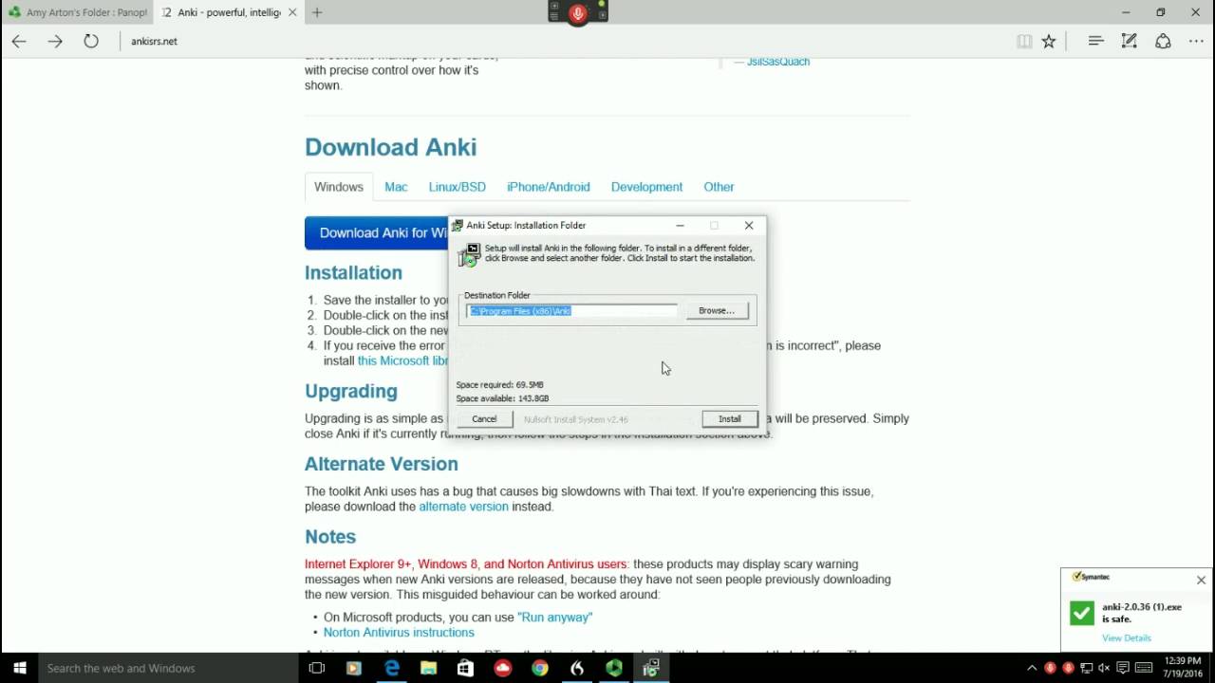Switch to the Mac download tab
The width and height of the screenshot is (1215, 683).
point(396,187)
